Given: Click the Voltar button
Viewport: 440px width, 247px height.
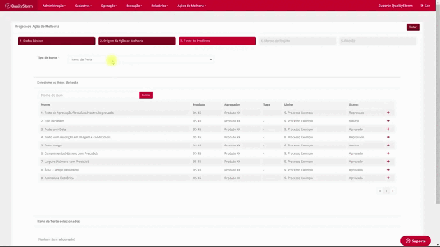Looking at the screenshot, I should coord(413,27).
